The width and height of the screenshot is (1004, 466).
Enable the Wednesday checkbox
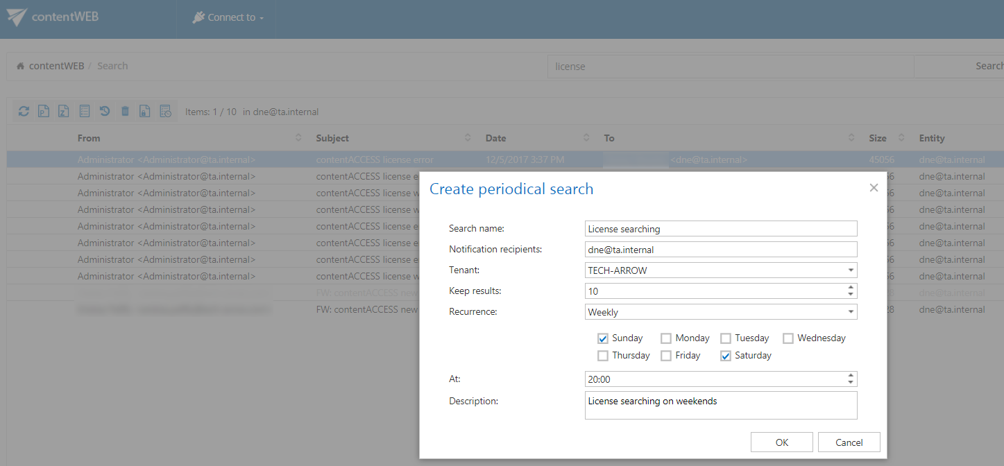(788, 338)
